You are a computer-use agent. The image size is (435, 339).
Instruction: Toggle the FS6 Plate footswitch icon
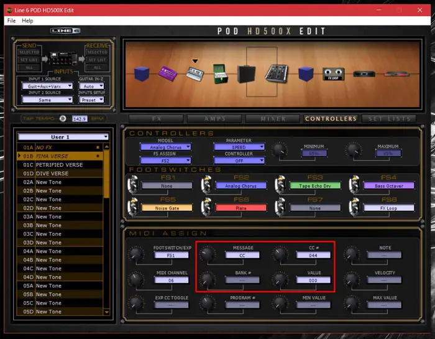point(207,207)
